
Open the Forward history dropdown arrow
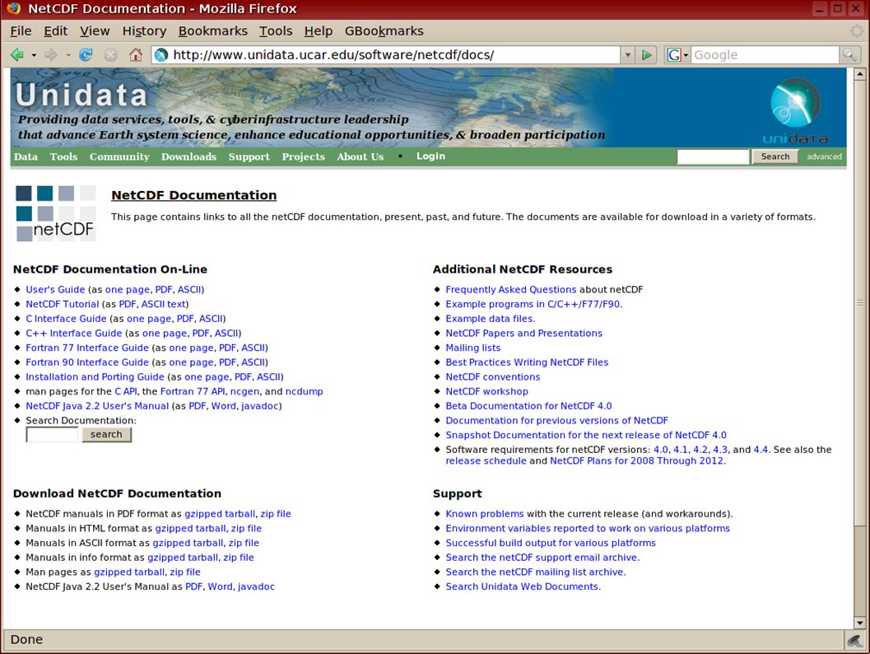(x=68, y=55)
